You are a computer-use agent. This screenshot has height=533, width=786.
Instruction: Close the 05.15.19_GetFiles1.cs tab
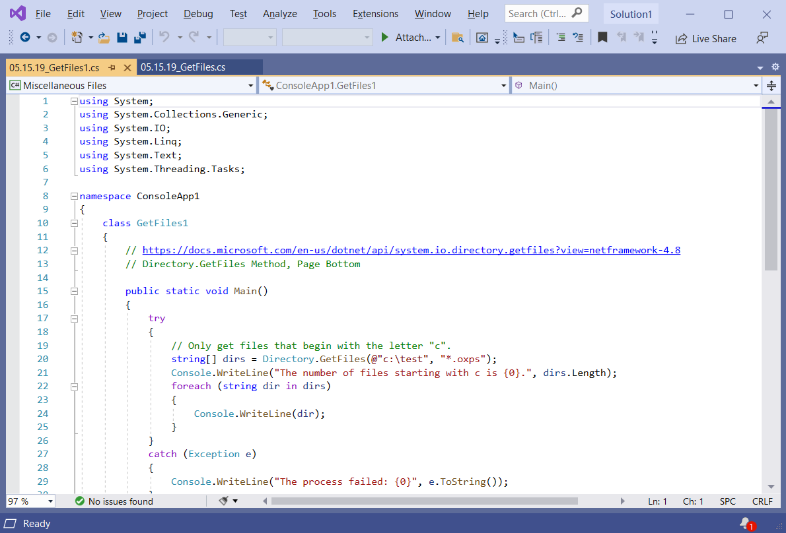click(x=127, y=67)
